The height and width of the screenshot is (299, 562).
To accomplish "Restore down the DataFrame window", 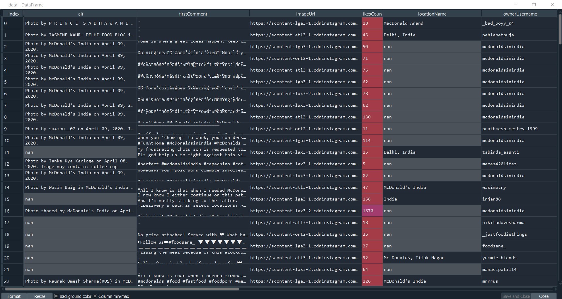I will [x=534, y=4].
